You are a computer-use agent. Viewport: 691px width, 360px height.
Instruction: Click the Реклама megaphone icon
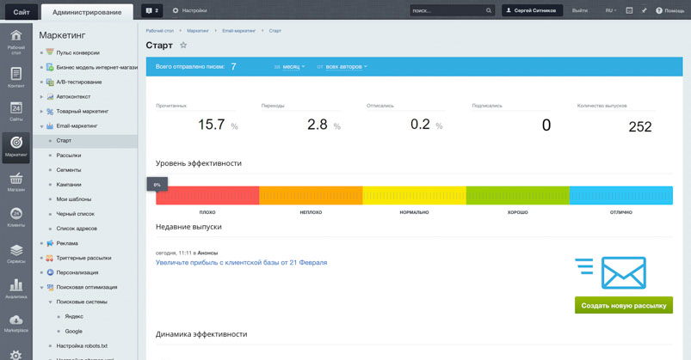click(x=50, y=243)
